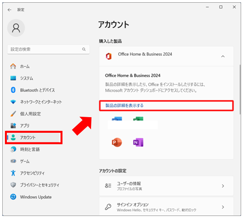Click the key icon for sign-in options

pos(108,207)
